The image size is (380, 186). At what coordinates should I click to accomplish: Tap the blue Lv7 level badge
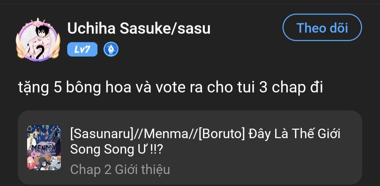[82, 50]
